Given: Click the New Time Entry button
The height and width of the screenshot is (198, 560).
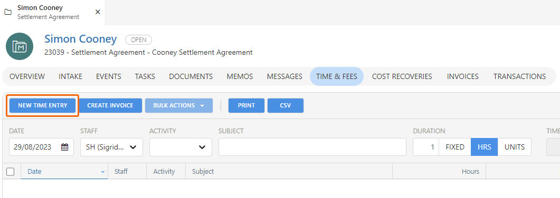Looking at the screenshot, I should tap(43, 105).
